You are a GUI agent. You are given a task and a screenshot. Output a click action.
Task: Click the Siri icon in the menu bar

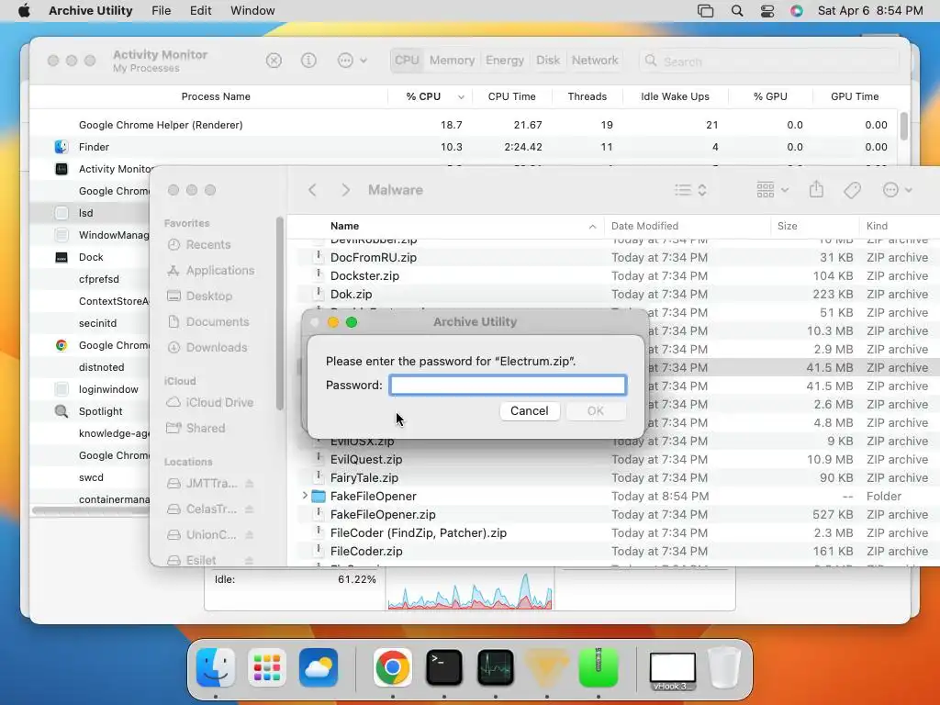click(796, 11)
